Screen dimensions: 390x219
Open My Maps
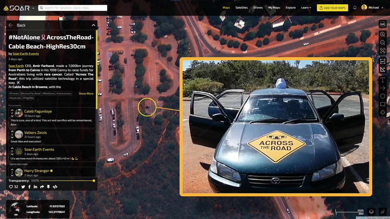[274, 7]
